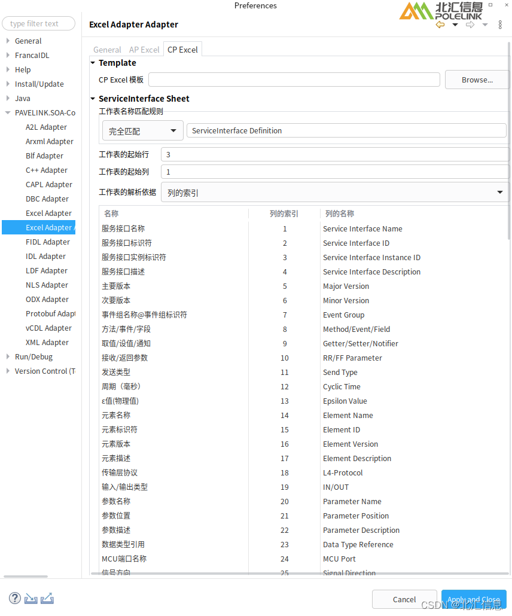The width and height of the screenshot is (512, 616).
Task: Click the Cyclic Time cell
Action: [342, 386]
